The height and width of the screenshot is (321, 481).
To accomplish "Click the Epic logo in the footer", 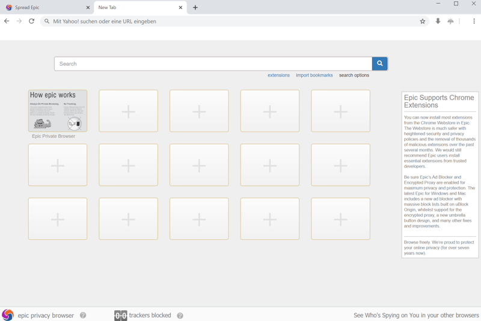I will [8, 314].
